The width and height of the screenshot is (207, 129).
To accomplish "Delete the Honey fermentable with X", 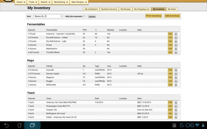I will (x=176, y=45).
